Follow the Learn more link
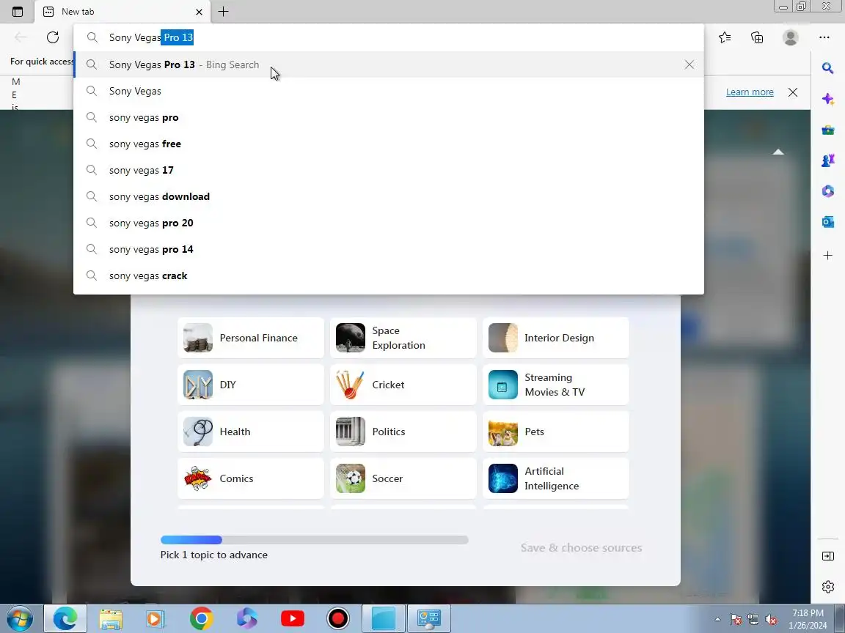Screen dimensions: 845x633 [750, 92]
